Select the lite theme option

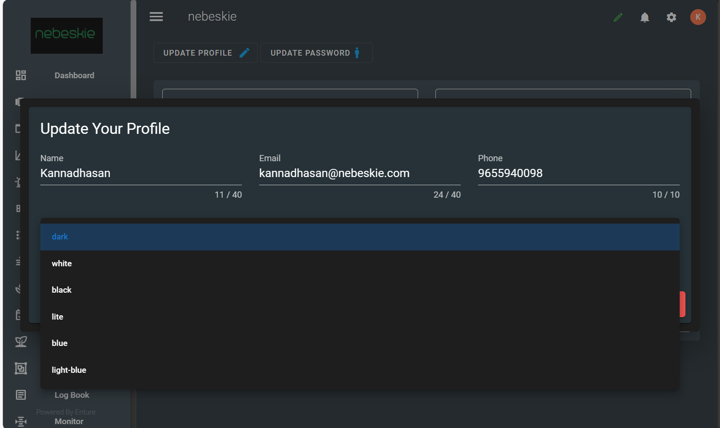point(58,317)
